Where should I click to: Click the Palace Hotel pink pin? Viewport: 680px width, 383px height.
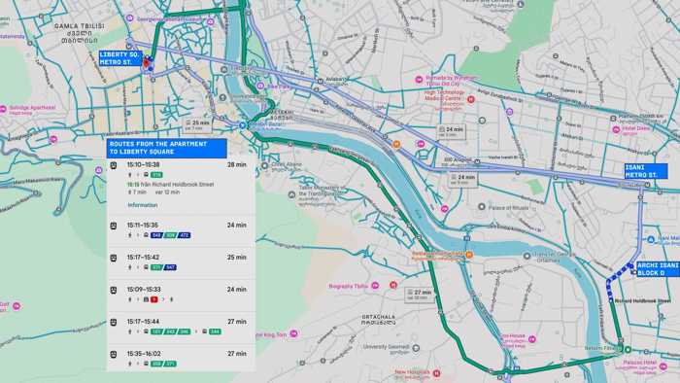click(x=663, y=366)
